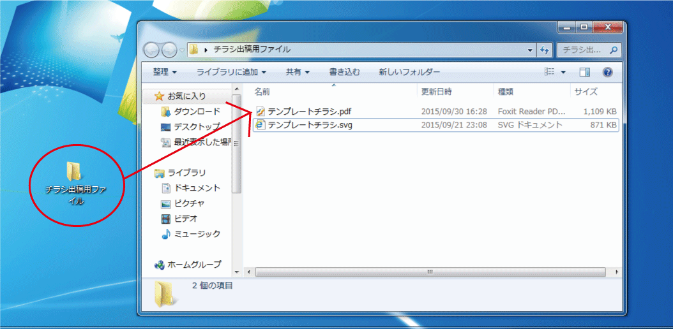Viewport: 673px width, 329px height.
Task: Click the navigation pane scroll down arrow
Action: 236,272
